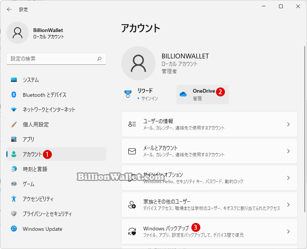The height and width of the screenshot is (249, 307).
Task: Open アクセシビリティ settings
Action: tap(56, 199)
